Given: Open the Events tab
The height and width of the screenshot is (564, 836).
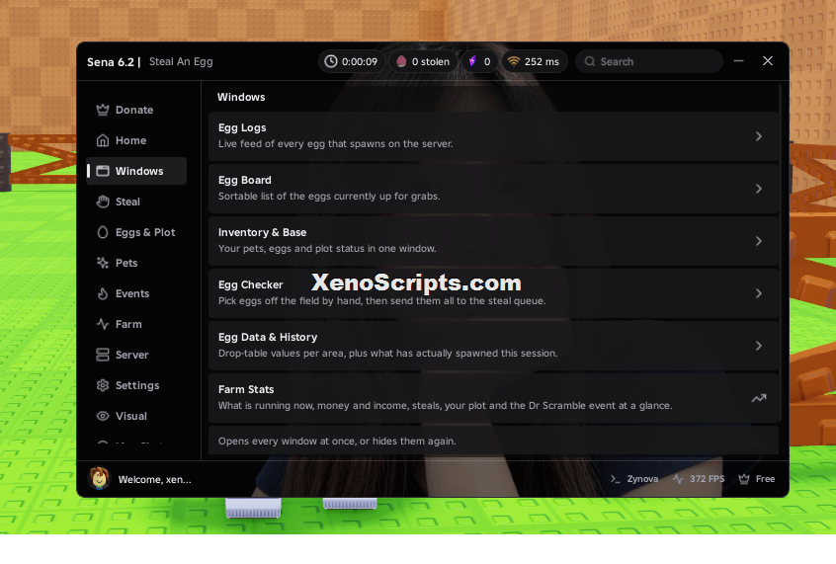Looking at the screenshot, I should 136,293.
